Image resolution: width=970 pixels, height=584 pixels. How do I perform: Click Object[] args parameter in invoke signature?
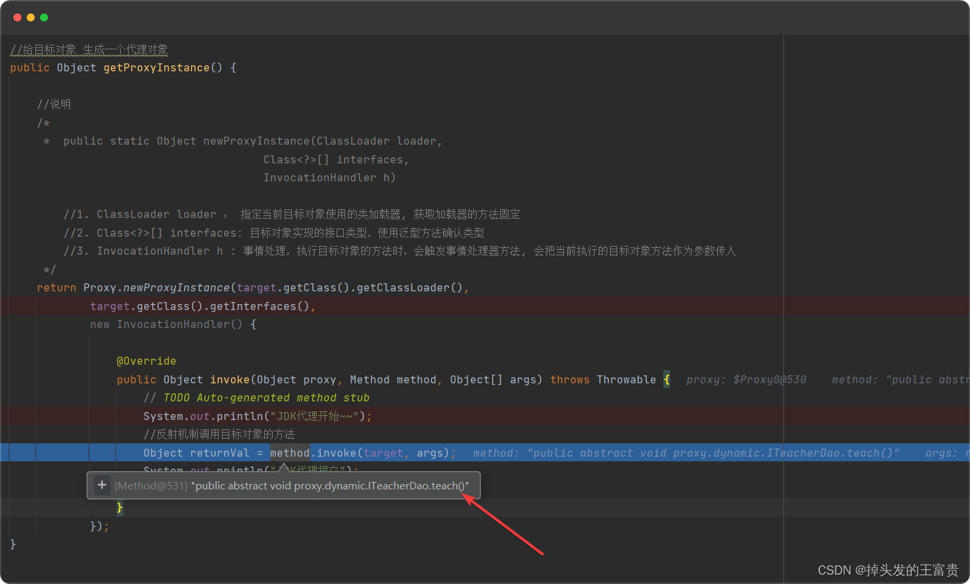pos(493,379)
